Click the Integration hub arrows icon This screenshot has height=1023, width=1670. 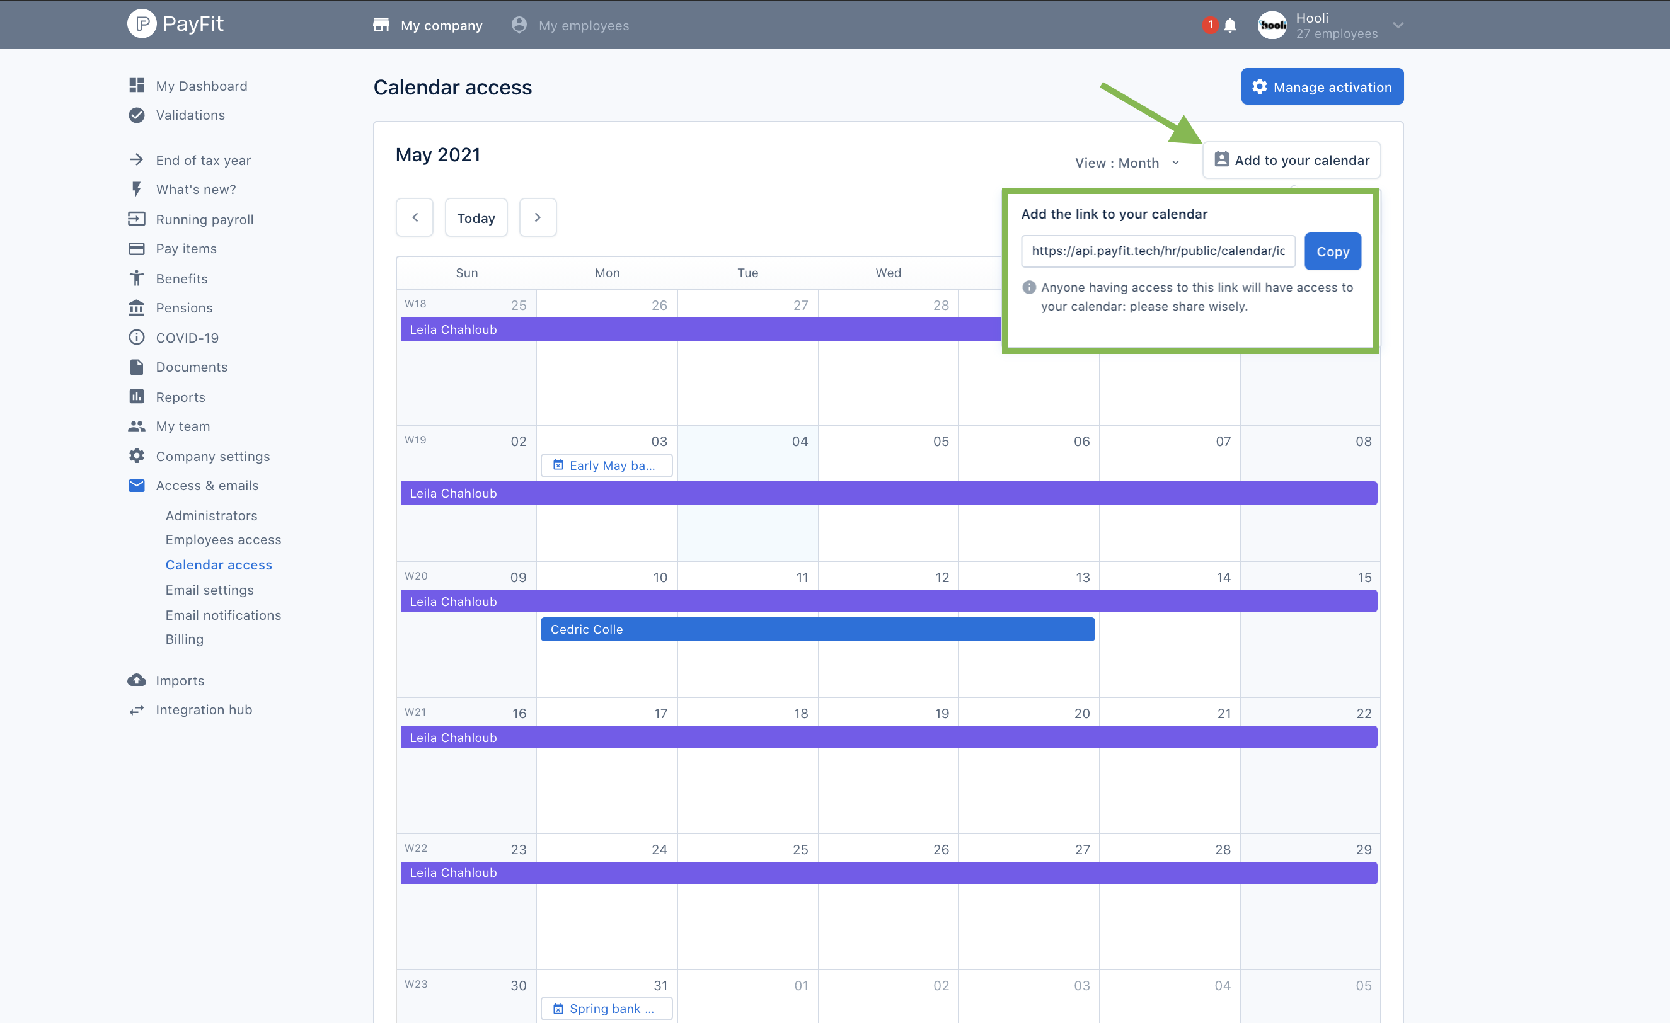pos(136,709)
